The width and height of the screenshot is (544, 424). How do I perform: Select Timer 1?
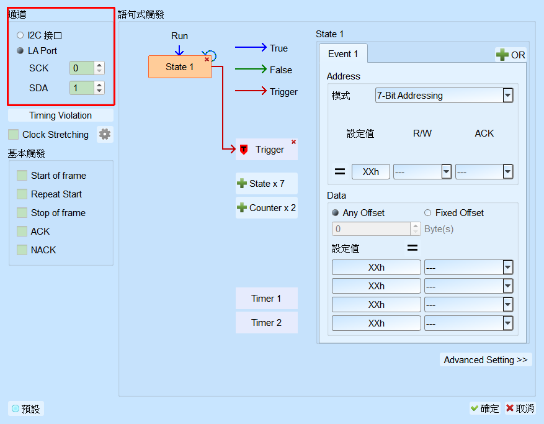coord(267,299)
